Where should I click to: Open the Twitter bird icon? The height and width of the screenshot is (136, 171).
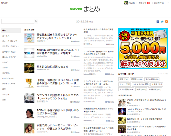162,22
